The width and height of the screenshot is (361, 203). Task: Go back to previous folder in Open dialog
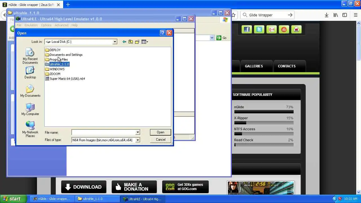click(124, 42)
